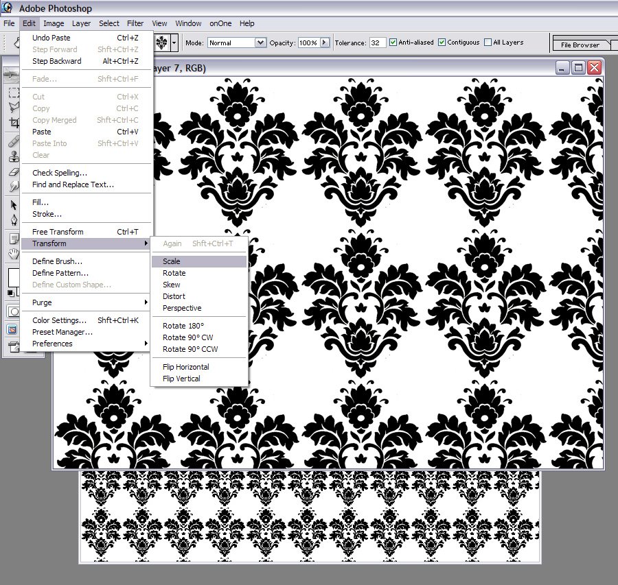Open the onOne menu
This screenshot has height=585, width=618.
(220, 23)
